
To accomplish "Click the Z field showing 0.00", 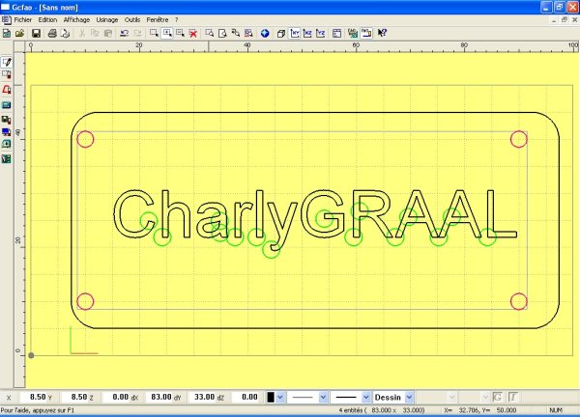I will coord(116,397).
